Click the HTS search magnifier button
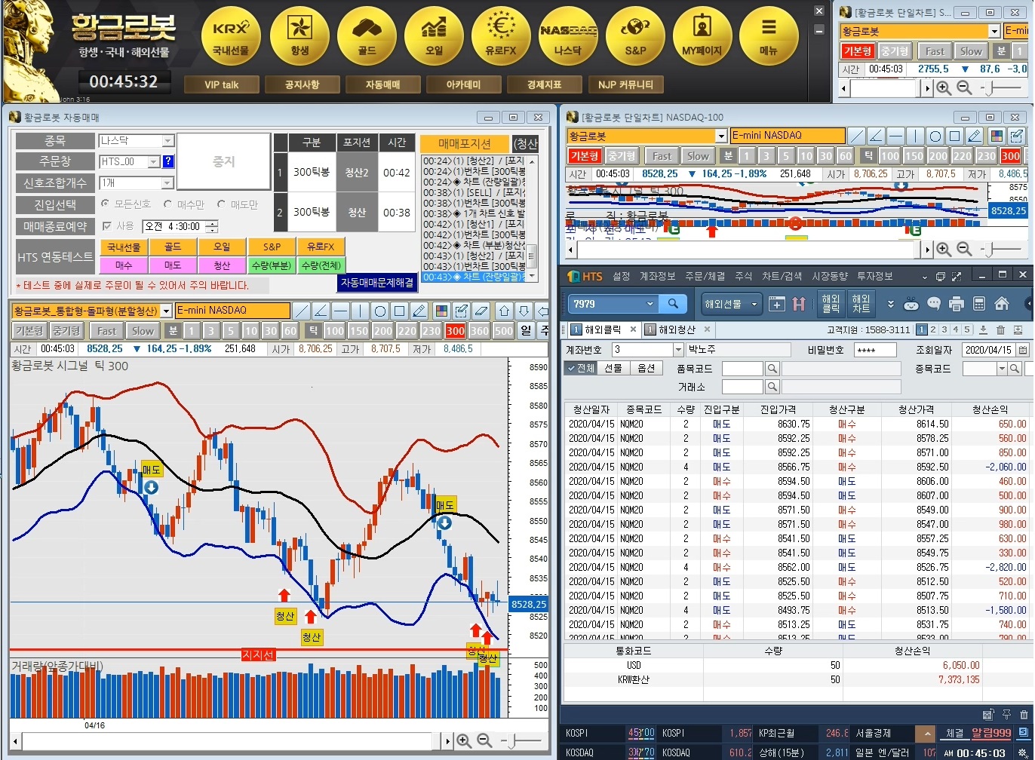1035x760 pixels. point(672,304)
